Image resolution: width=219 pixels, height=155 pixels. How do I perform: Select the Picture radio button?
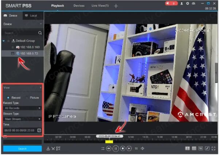click(26, 98)
